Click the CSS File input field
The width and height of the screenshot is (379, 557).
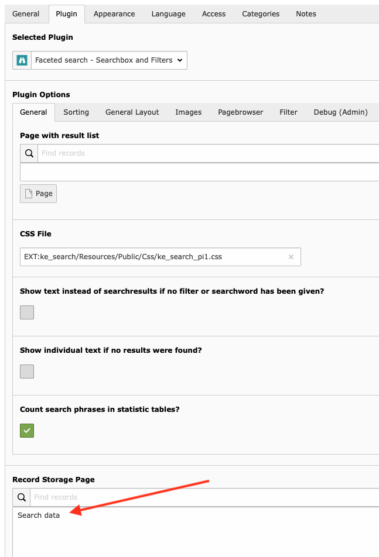152,257
